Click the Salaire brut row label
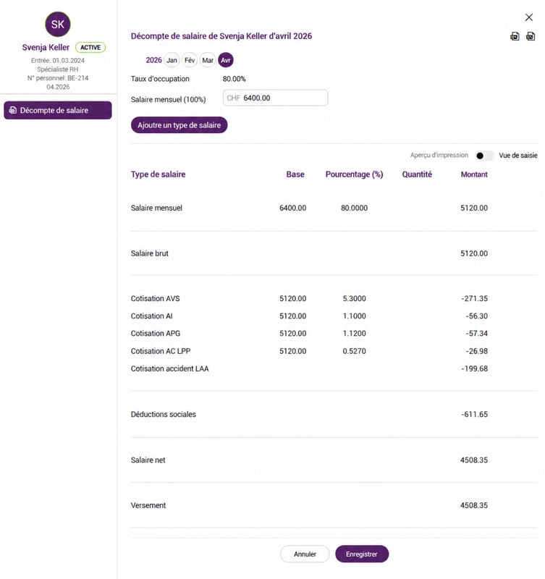Image resolution: width=545 pixels, height=579 pixels. 150,253
